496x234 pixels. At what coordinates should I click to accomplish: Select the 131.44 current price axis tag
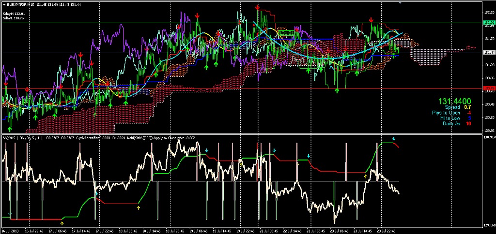tap(489, 52)
